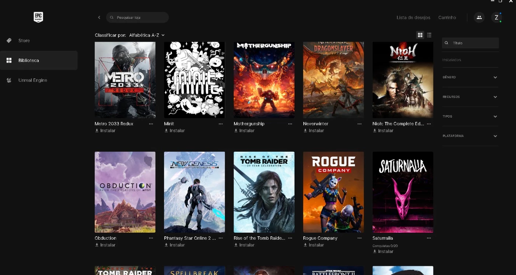
Task: Click the Rogue Company title text
Action: pos(320,238)
